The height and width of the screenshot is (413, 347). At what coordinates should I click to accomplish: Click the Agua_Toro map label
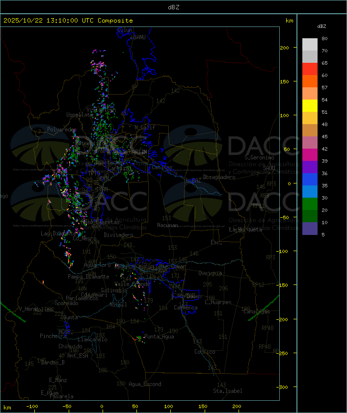click(97, 265)
